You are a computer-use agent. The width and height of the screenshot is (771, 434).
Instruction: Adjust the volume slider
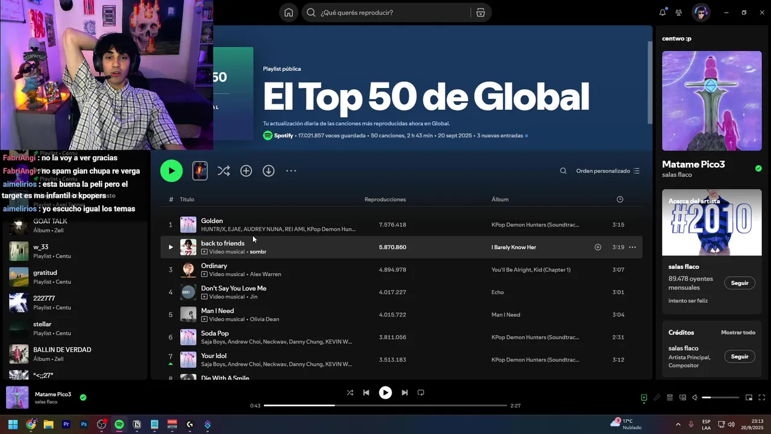pyautogui.click(x=720, y=398)
